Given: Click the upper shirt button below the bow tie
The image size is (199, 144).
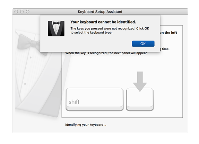Looking at the screenshot, I should pos(31,57).
